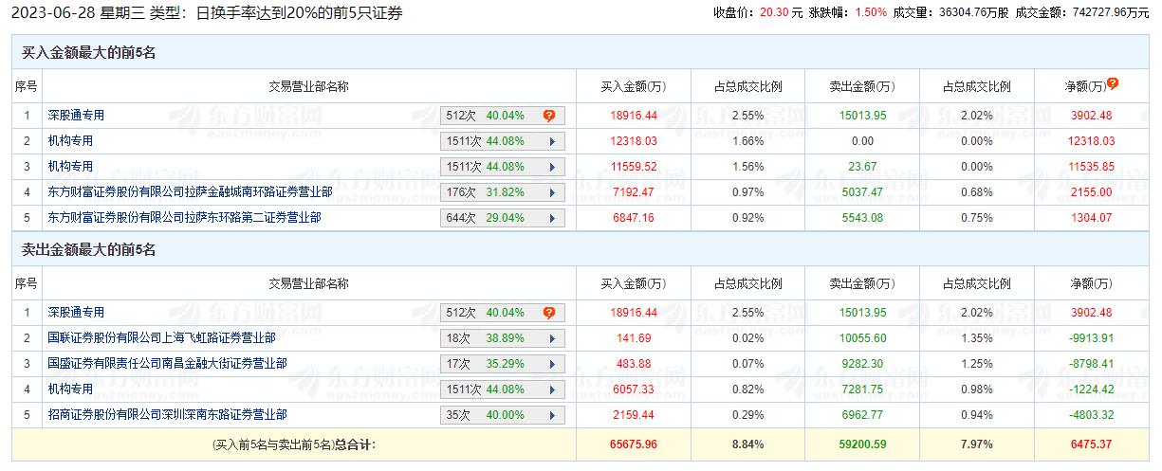The height and width of the screenshot is (471, 1162).
Task: Click the 卖出金额最大的前5名 section heading
Action: (x=88, y=250)
